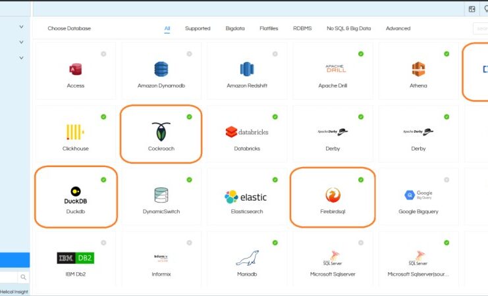Image resolution: width=488 pixels, height=296 pixels.
Task: Click the grey status dot on Amazon Redshift
Action: click(275, 54)
